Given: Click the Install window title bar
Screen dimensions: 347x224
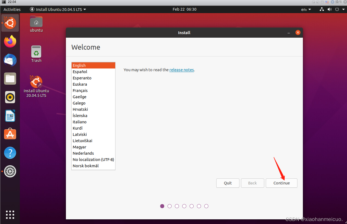Looking at the screenshot, I should pos(184,33).
